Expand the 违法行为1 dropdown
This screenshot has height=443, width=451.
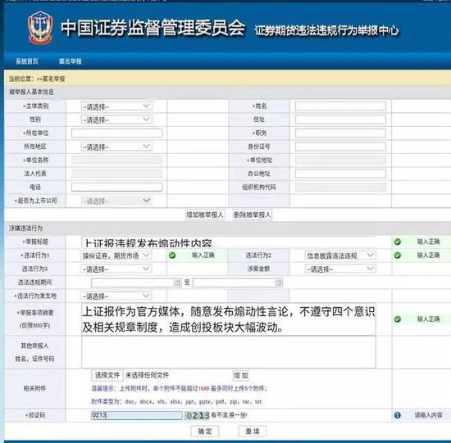(x=116, y=255)
